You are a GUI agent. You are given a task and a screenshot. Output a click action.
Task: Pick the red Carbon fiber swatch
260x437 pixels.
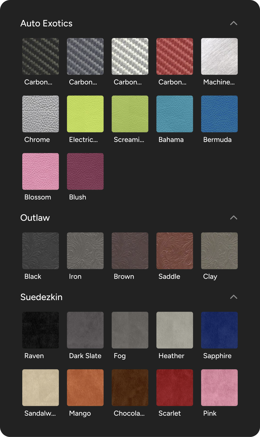[x=175, y=56]
